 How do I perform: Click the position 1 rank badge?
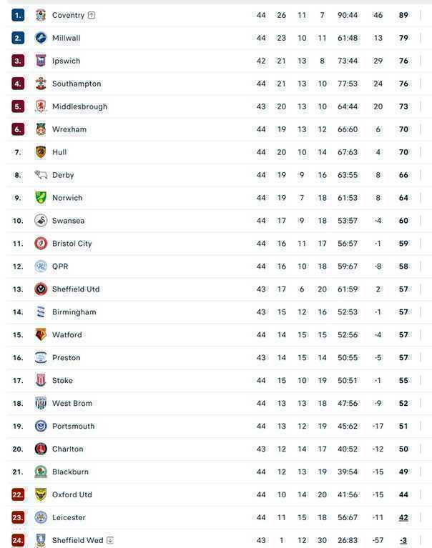pyautogui.click(x=18, y=15)
